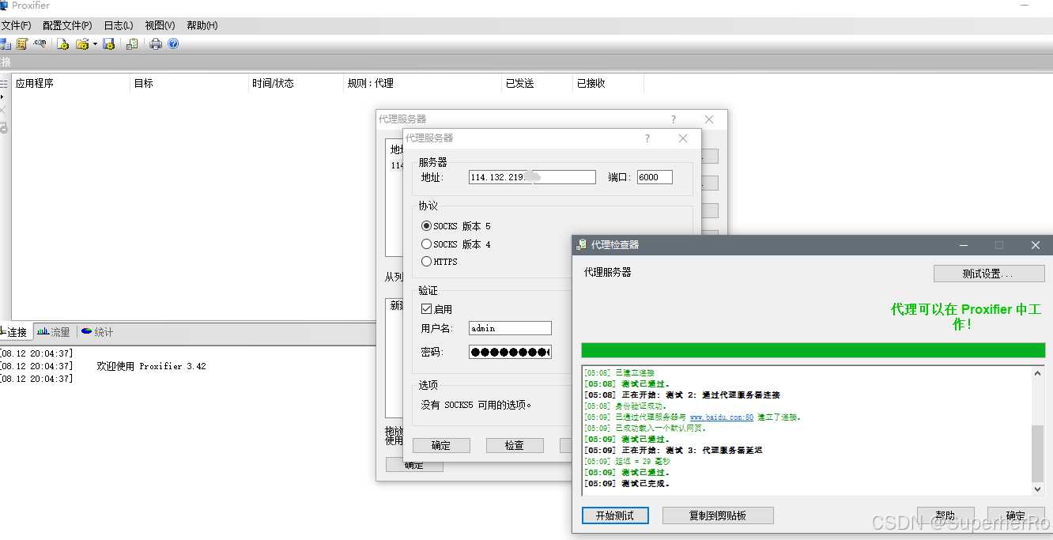
Task: Click text 没有 SOCKS5 可用的选项
Action: pos(477,405)
